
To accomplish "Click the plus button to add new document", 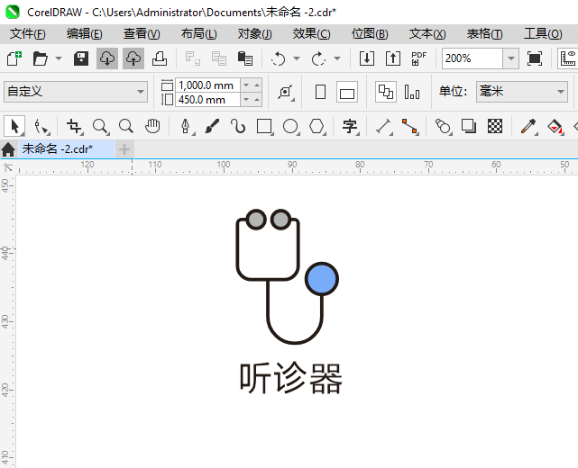I will click(124, 149).
